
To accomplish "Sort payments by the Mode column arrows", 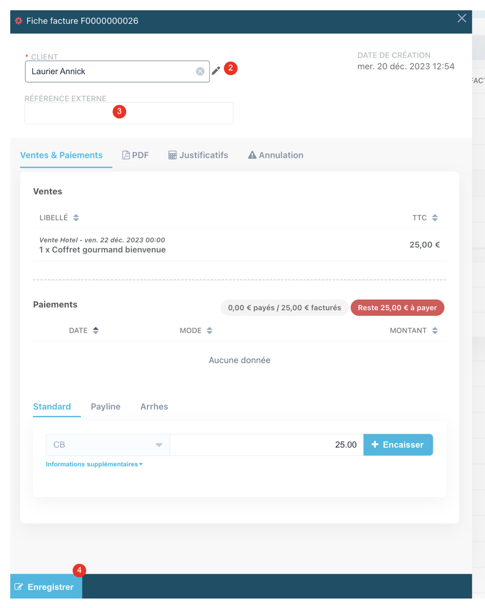I will click(209, 330).
